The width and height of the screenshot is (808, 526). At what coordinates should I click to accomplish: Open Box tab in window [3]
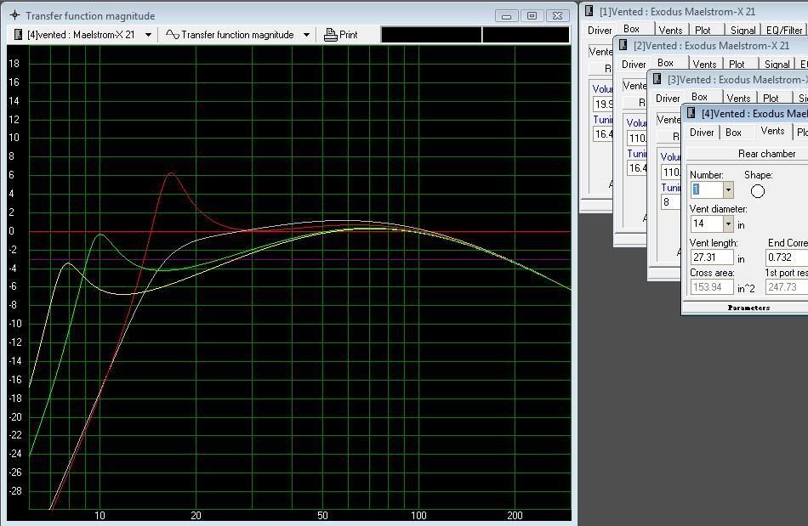[699, 97]
